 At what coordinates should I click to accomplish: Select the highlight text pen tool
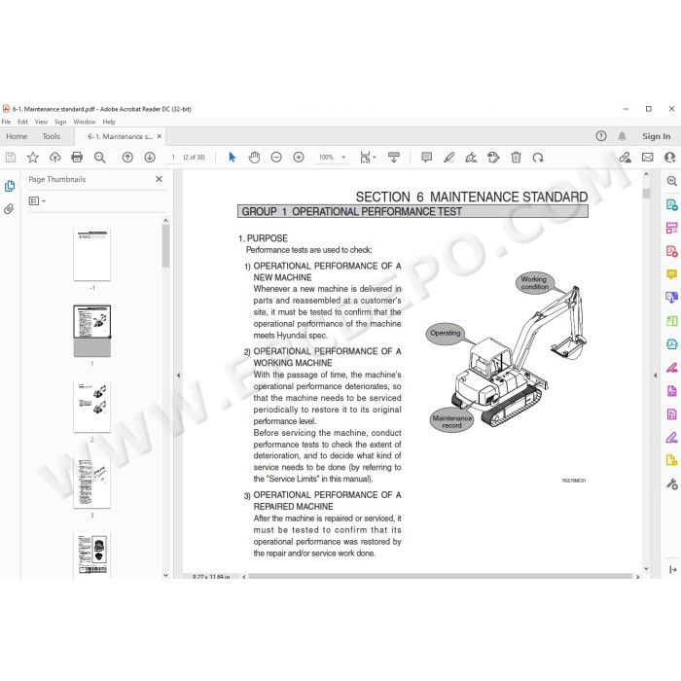click(x=448, y=158)
